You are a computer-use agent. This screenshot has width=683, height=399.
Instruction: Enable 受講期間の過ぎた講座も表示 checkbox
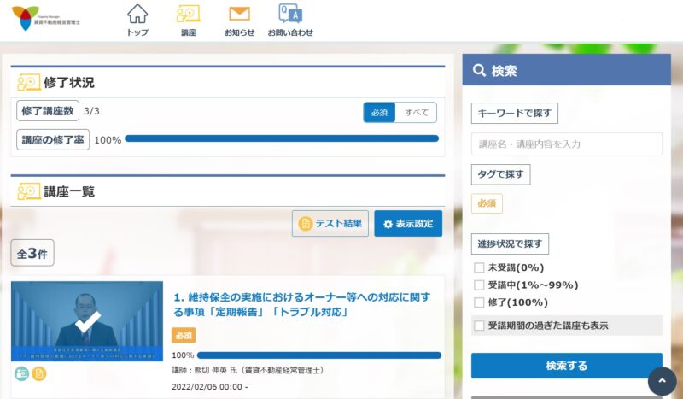tap(479, 326)
